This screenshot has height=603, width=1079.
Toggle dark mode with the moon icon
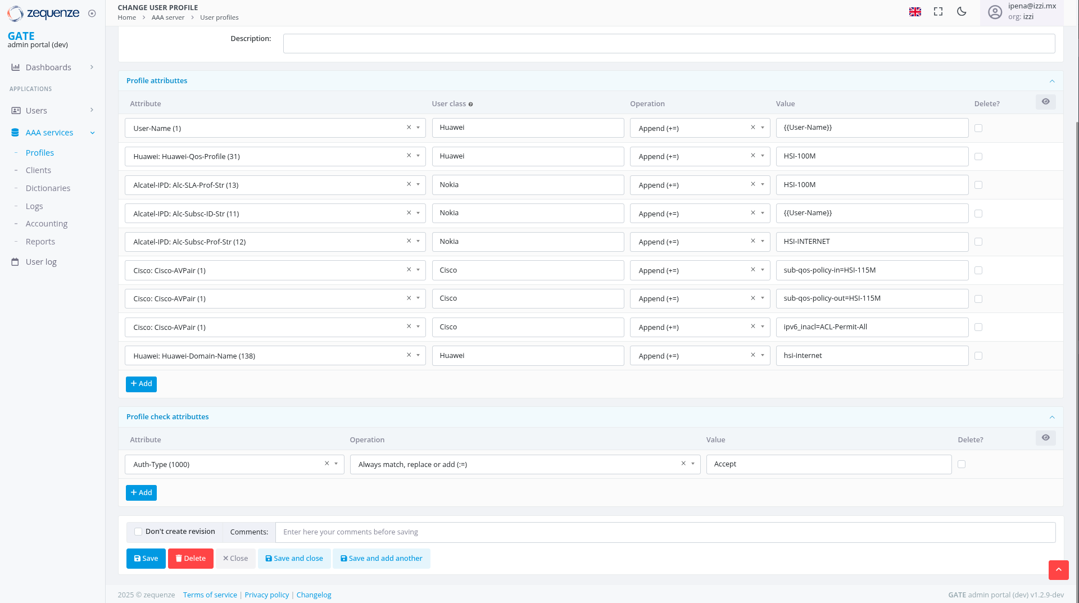tap(961, 11)
